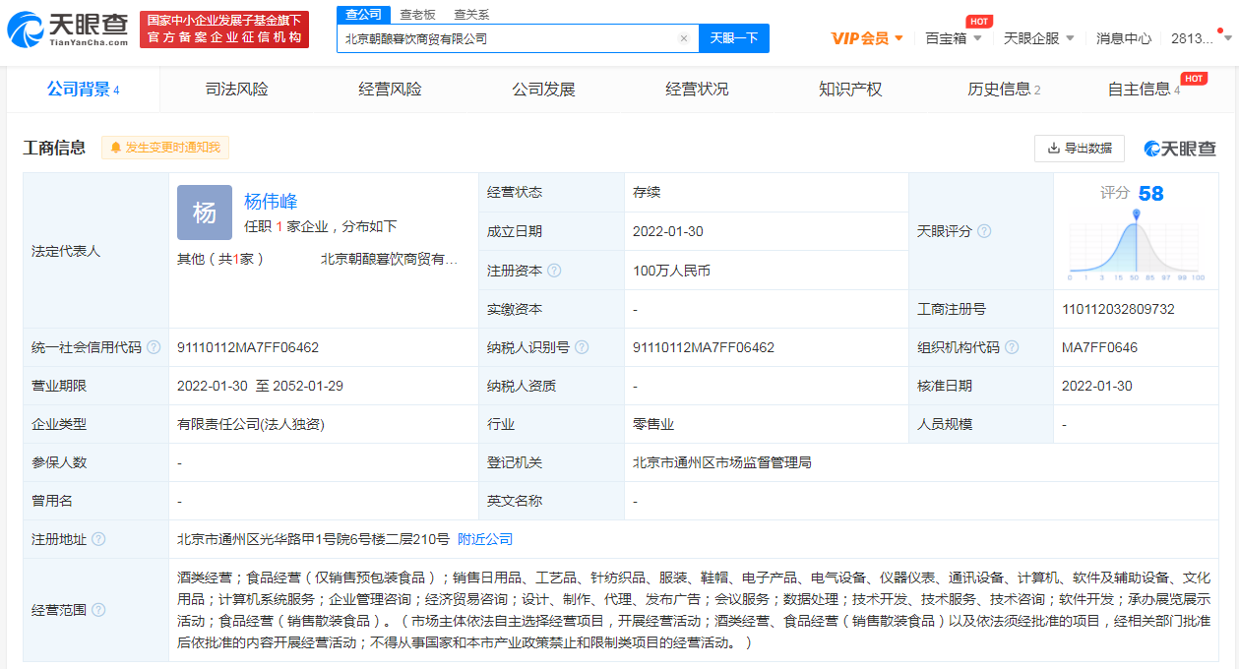Open the 经营状况 tab
The height and width of the screenshot is (669, 1239).
coord(697,90)
